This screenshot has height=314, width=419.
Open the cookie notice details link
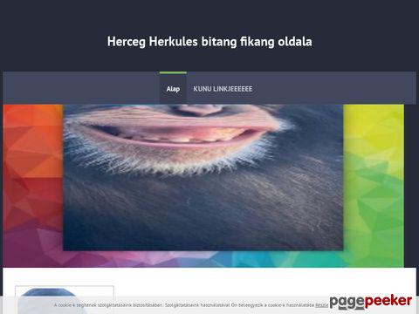(x=321, y=305)
